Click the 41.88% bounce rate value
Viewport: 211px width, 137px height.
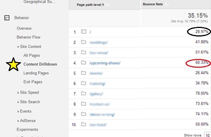tap(202, 42)
